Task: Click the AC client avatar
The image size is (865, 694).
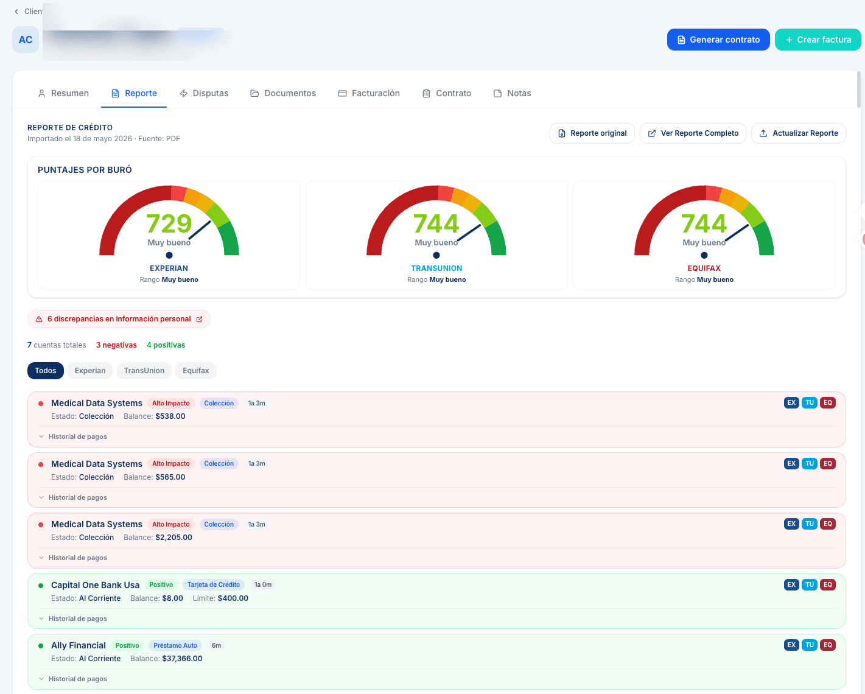Action: pyautogui.click(x=26, y=40)
